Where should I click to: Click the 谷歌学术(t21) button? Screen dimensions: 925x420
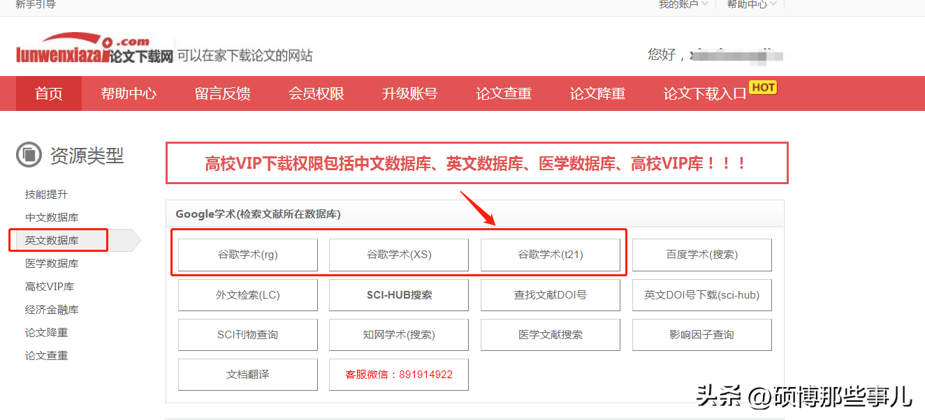click(551, 255)
